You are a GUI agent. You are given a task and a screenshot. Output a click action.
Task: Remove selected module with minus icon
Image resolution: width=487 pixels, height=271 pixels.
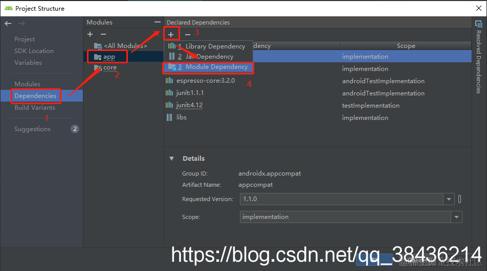[103, 34]
